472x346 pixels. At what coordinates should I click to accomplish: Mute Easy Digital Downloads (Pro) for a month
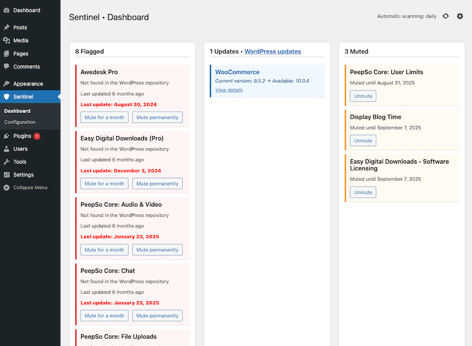click(104, 183)
